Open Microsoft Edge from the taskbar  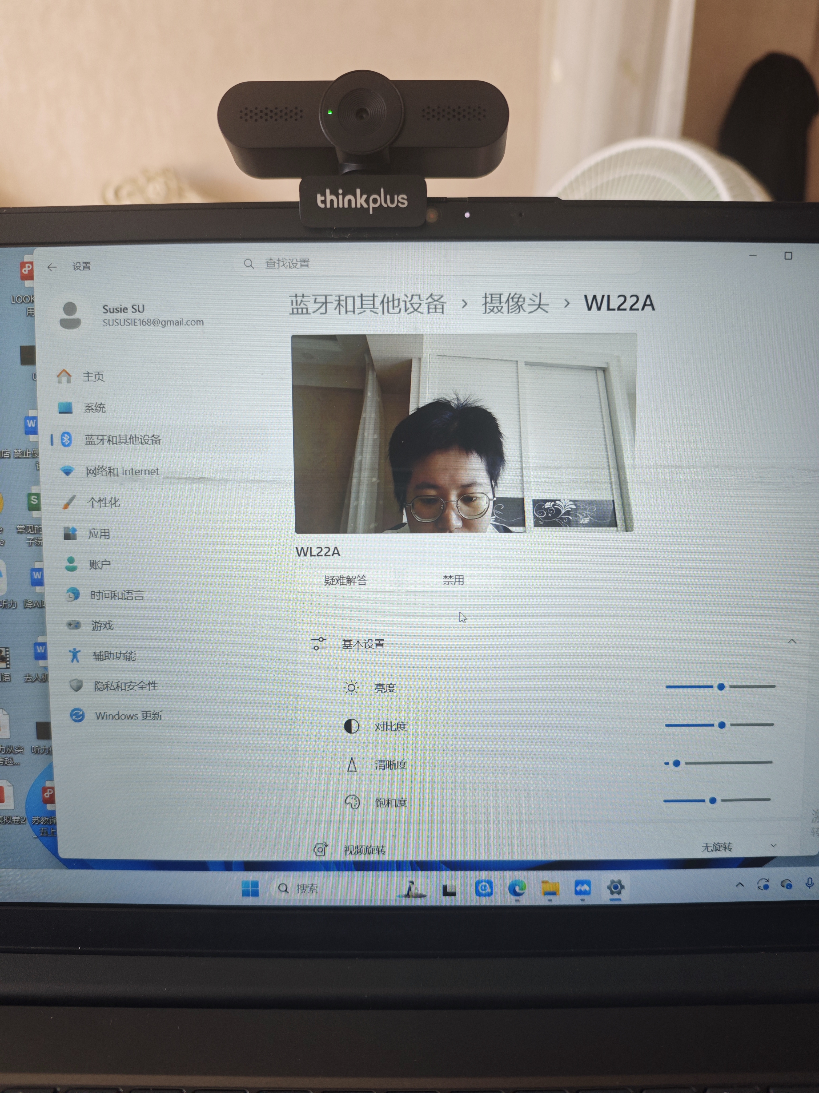(517, 888)
